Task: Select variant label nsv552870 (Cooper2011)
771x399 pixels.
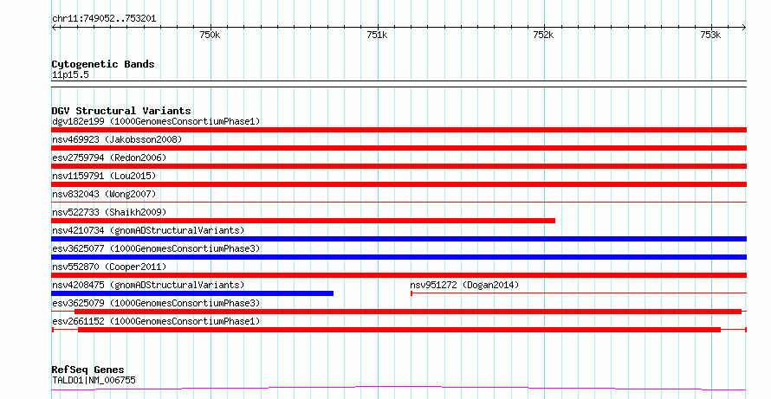Action: click(x=109, y=267)
